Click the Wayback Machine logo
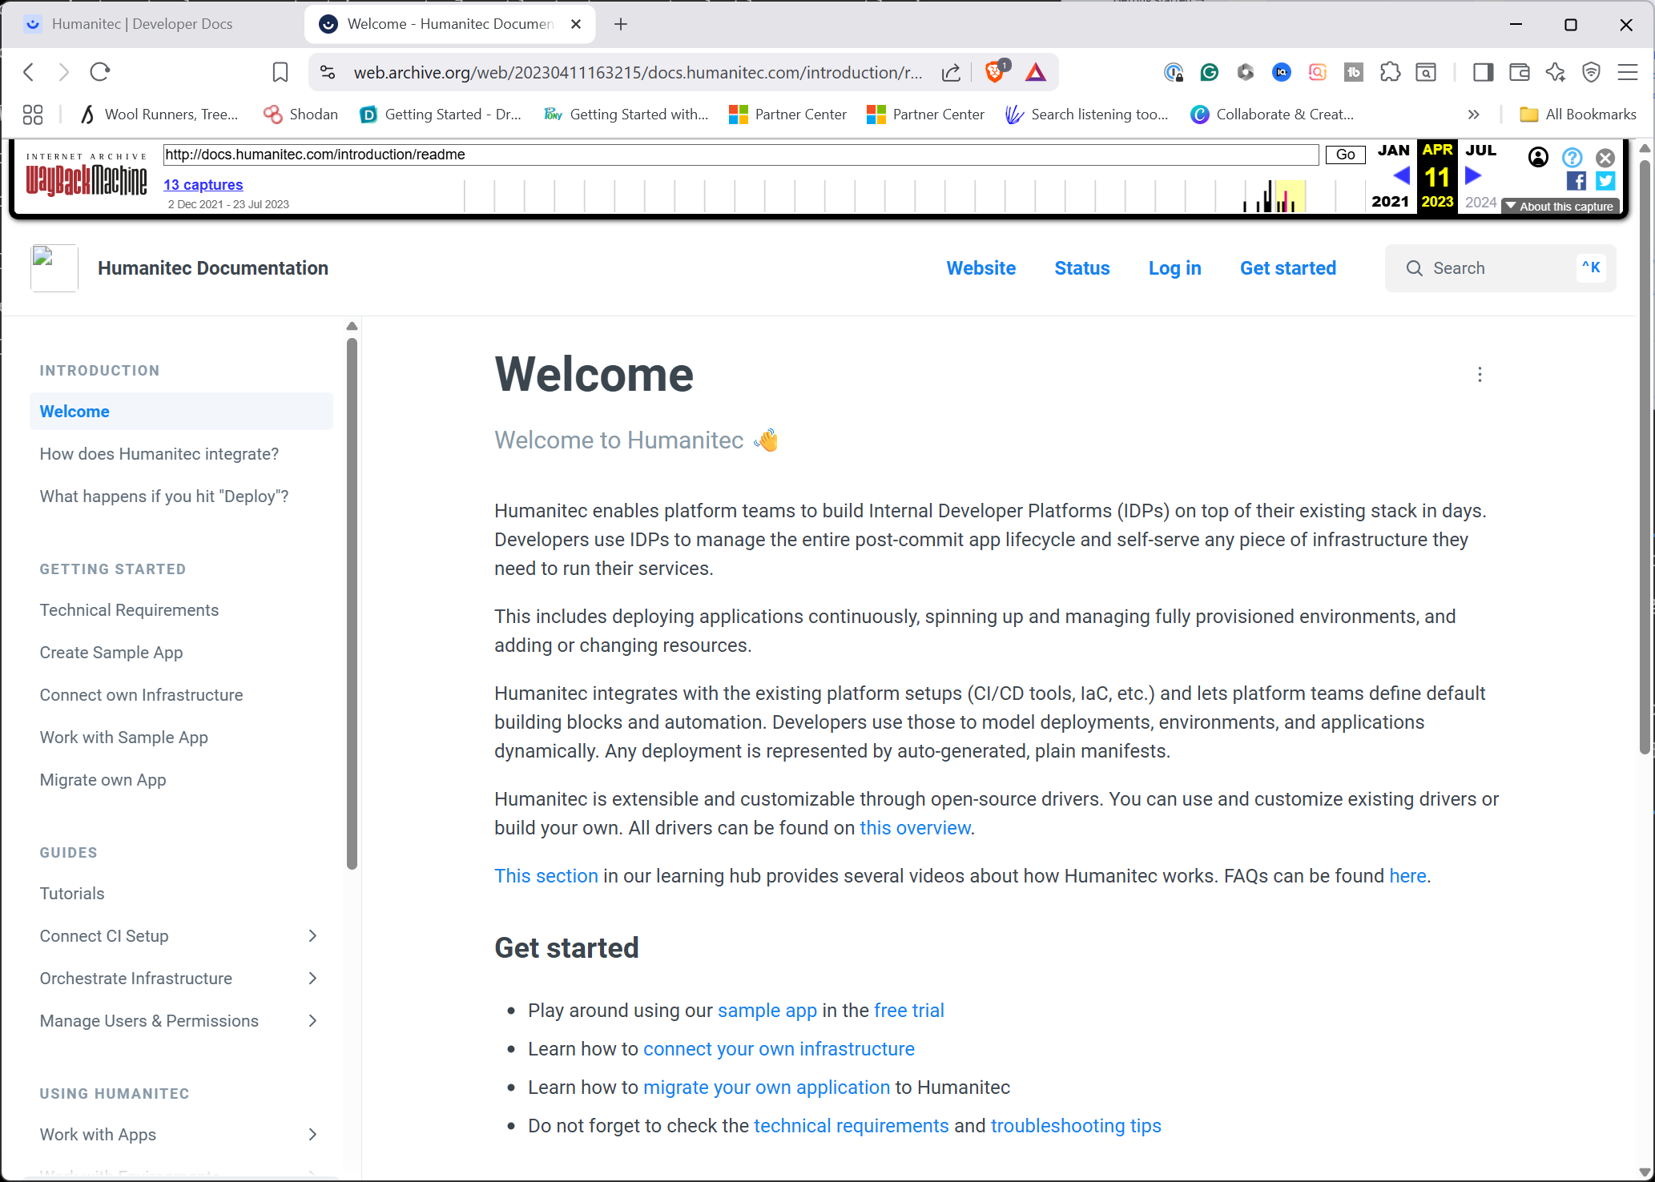This screenshot has width=1655, height=1182. point(87,175)
